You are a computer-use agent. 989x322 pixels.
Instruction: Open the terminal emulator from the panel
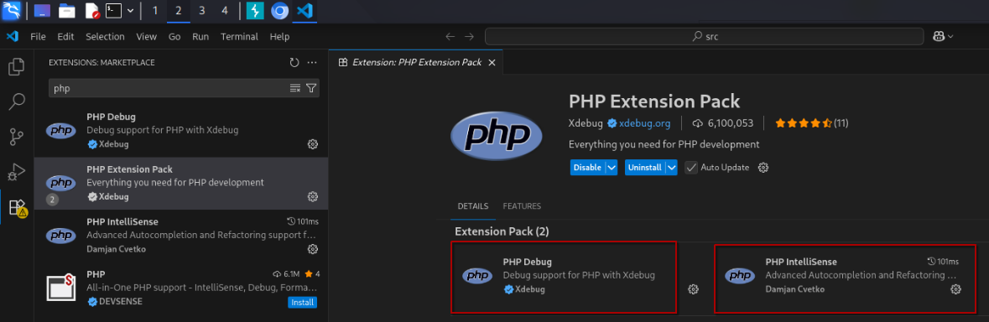[113, 10]
